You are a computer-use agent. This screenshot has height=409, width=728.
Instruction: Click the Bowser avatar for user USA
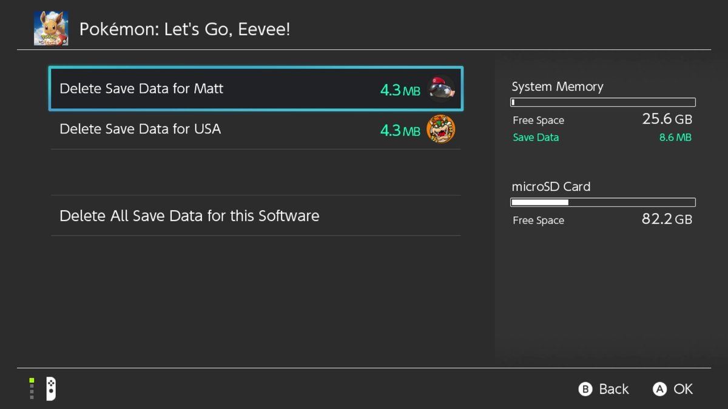(x=440, y=129)
